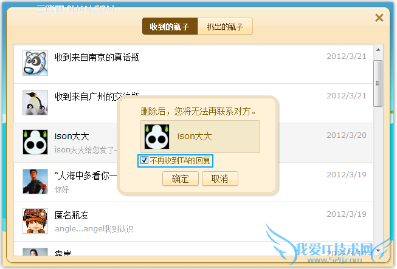Click the panda avatar inside the delete dialog
This screenshot has width=397, height=269.
coord(157,137)
